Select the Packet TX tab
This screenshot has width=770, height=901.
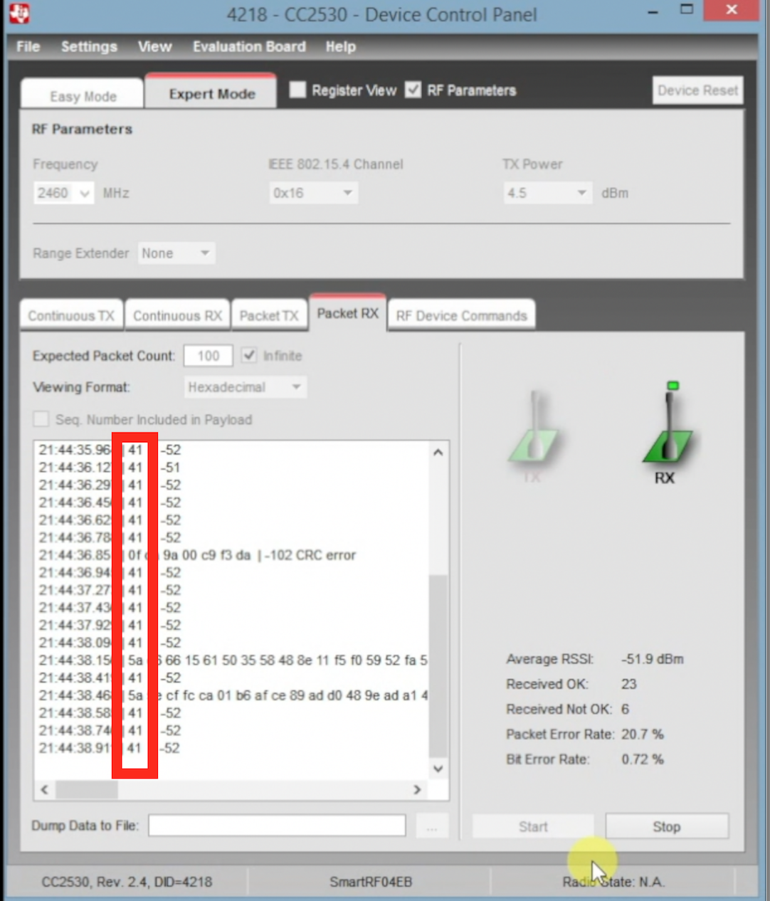click(269, 315)
